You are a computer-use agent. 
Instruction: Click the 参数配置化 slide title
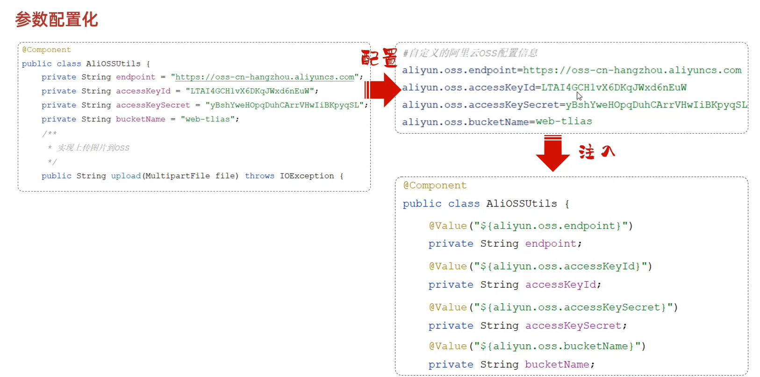(57, 20)
